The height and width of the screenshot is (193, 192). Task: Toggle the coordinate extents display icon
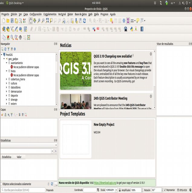pyautogui.click(x=98, y=190)
